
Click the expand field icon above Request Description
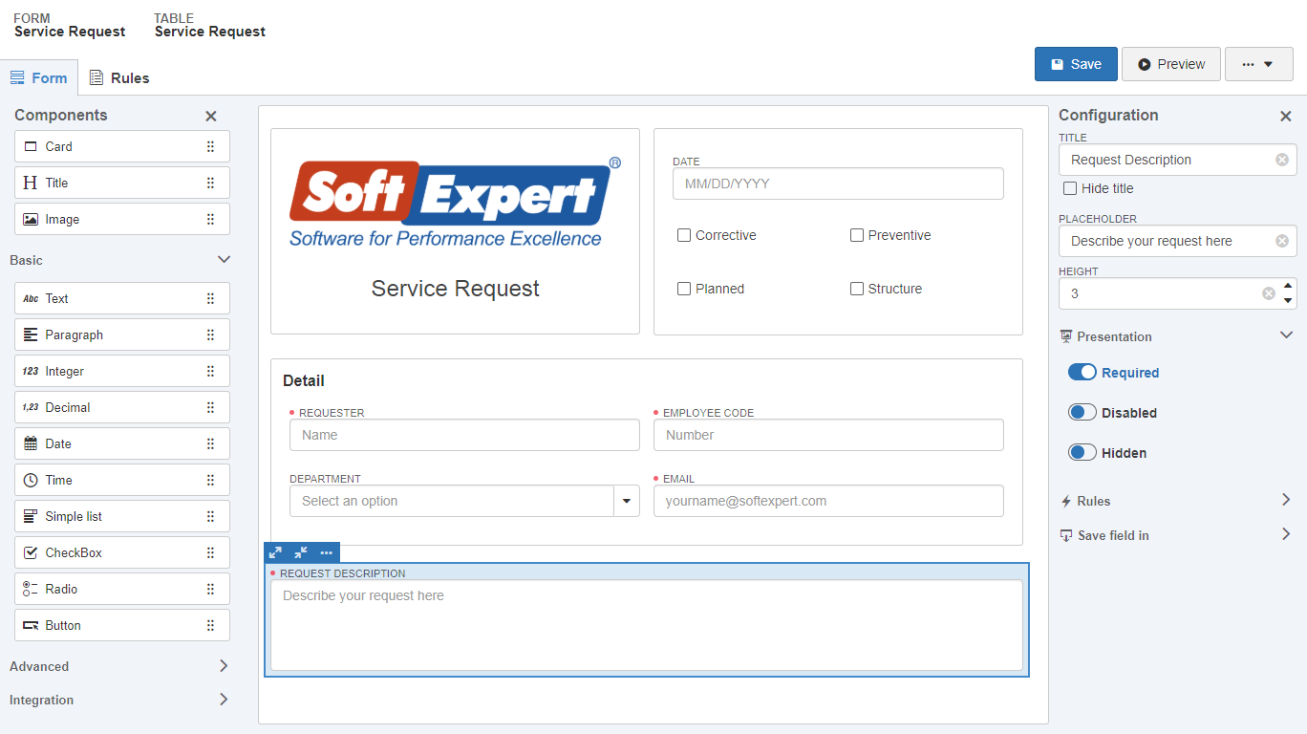(275, 552)
